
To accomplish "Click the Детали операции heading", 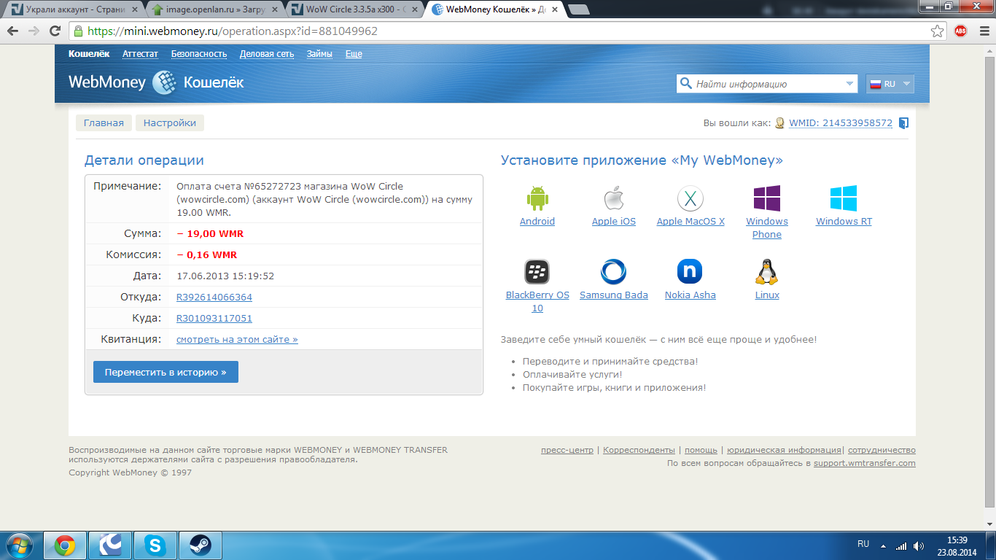I will tap(144, 160).
